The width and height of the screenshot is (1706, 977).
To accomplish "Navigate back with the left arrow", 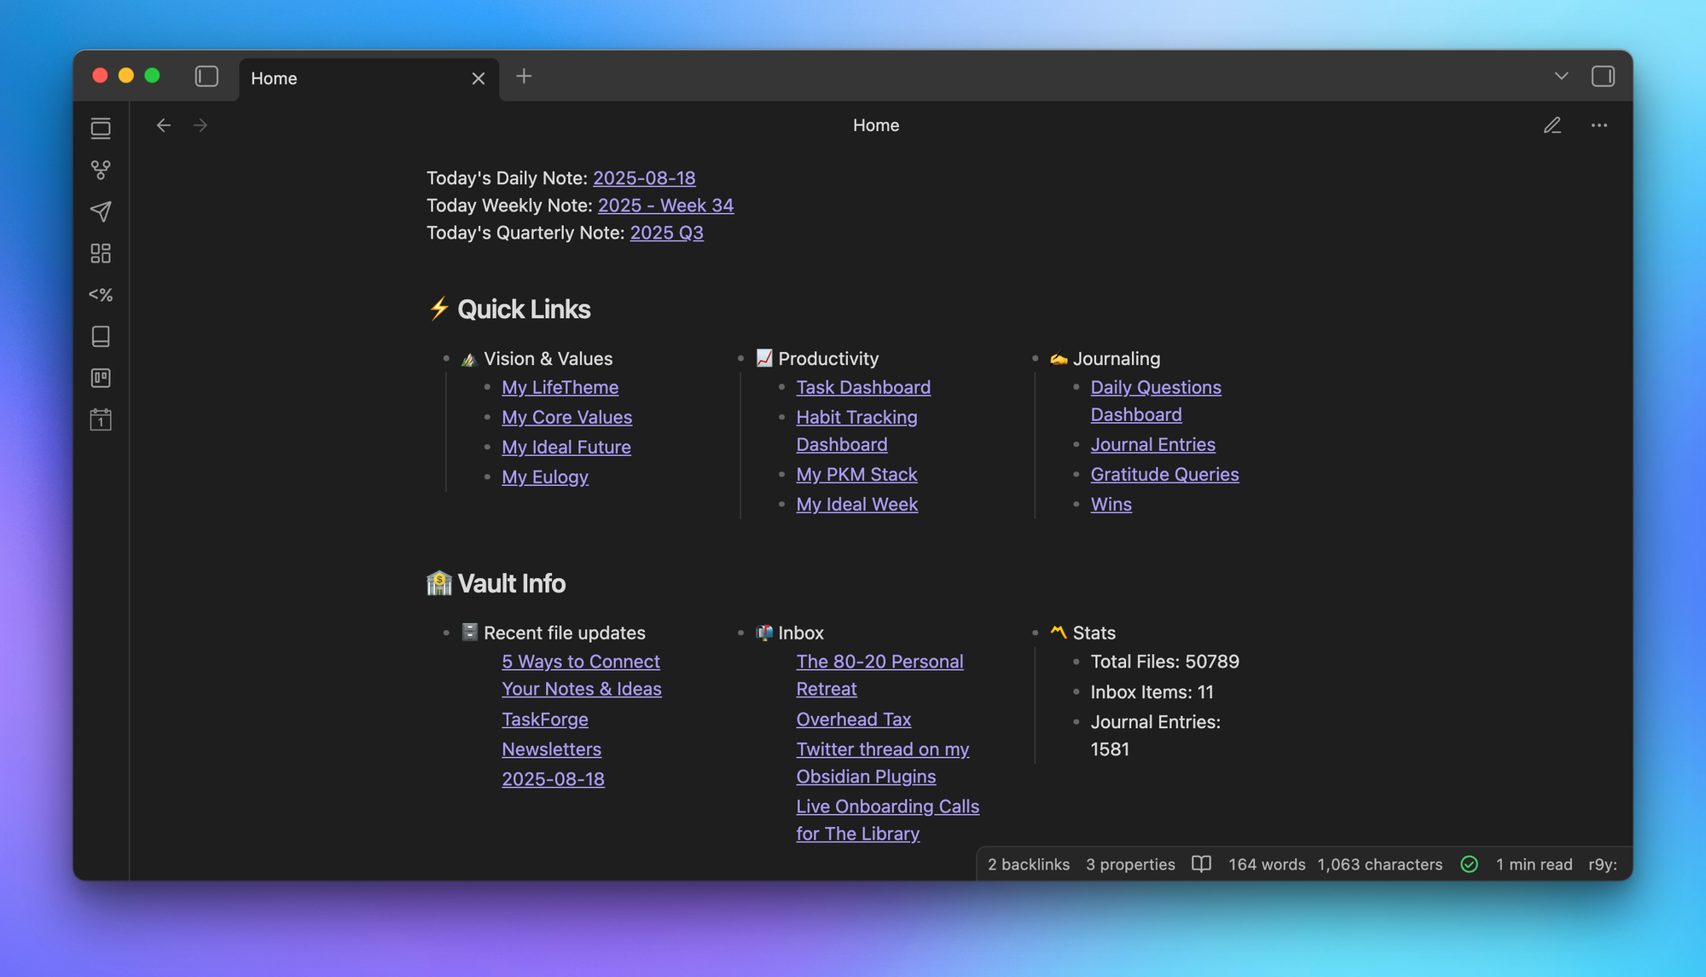I will pos(163,125).
